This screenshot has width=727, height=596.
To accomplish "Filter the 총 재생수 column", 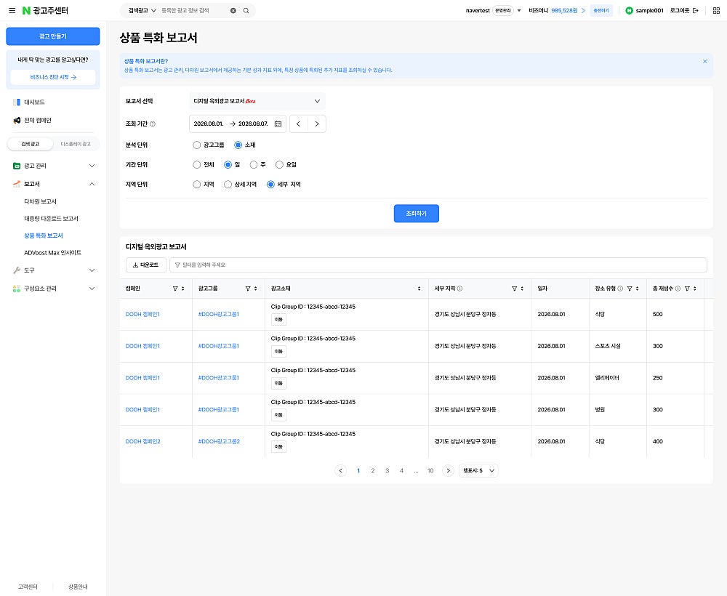I will pos(687,289).
